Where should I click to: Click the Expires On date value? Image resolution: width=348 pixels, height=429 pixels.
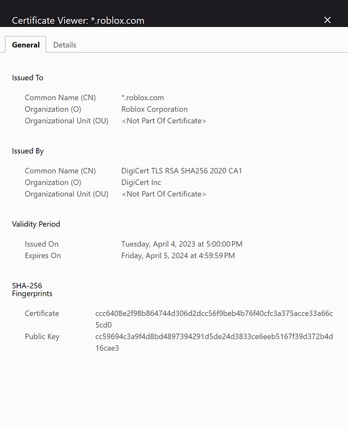tap(178, 256)
